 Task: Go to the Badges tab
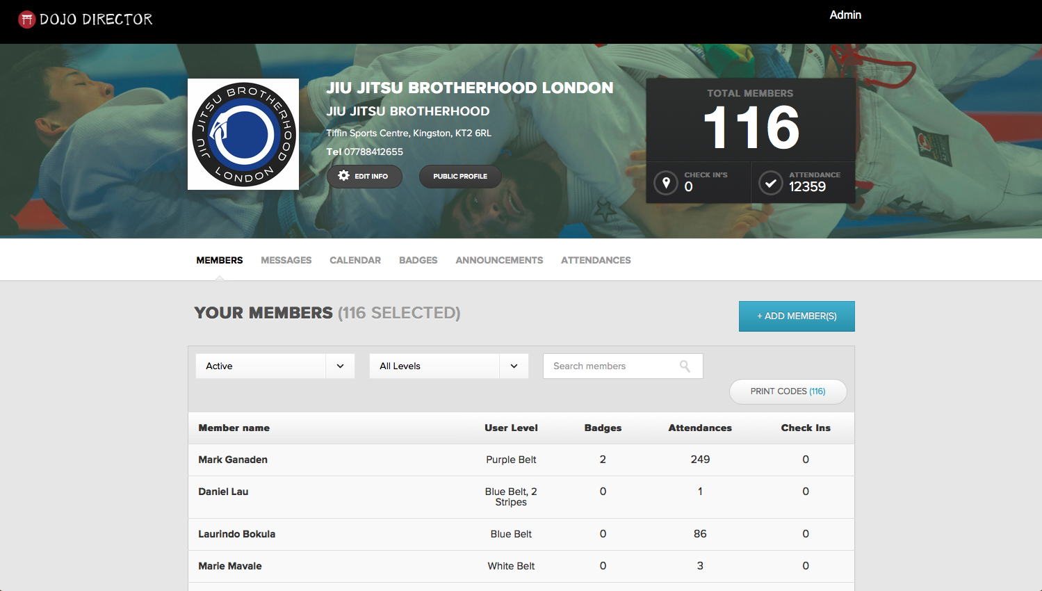418,260
